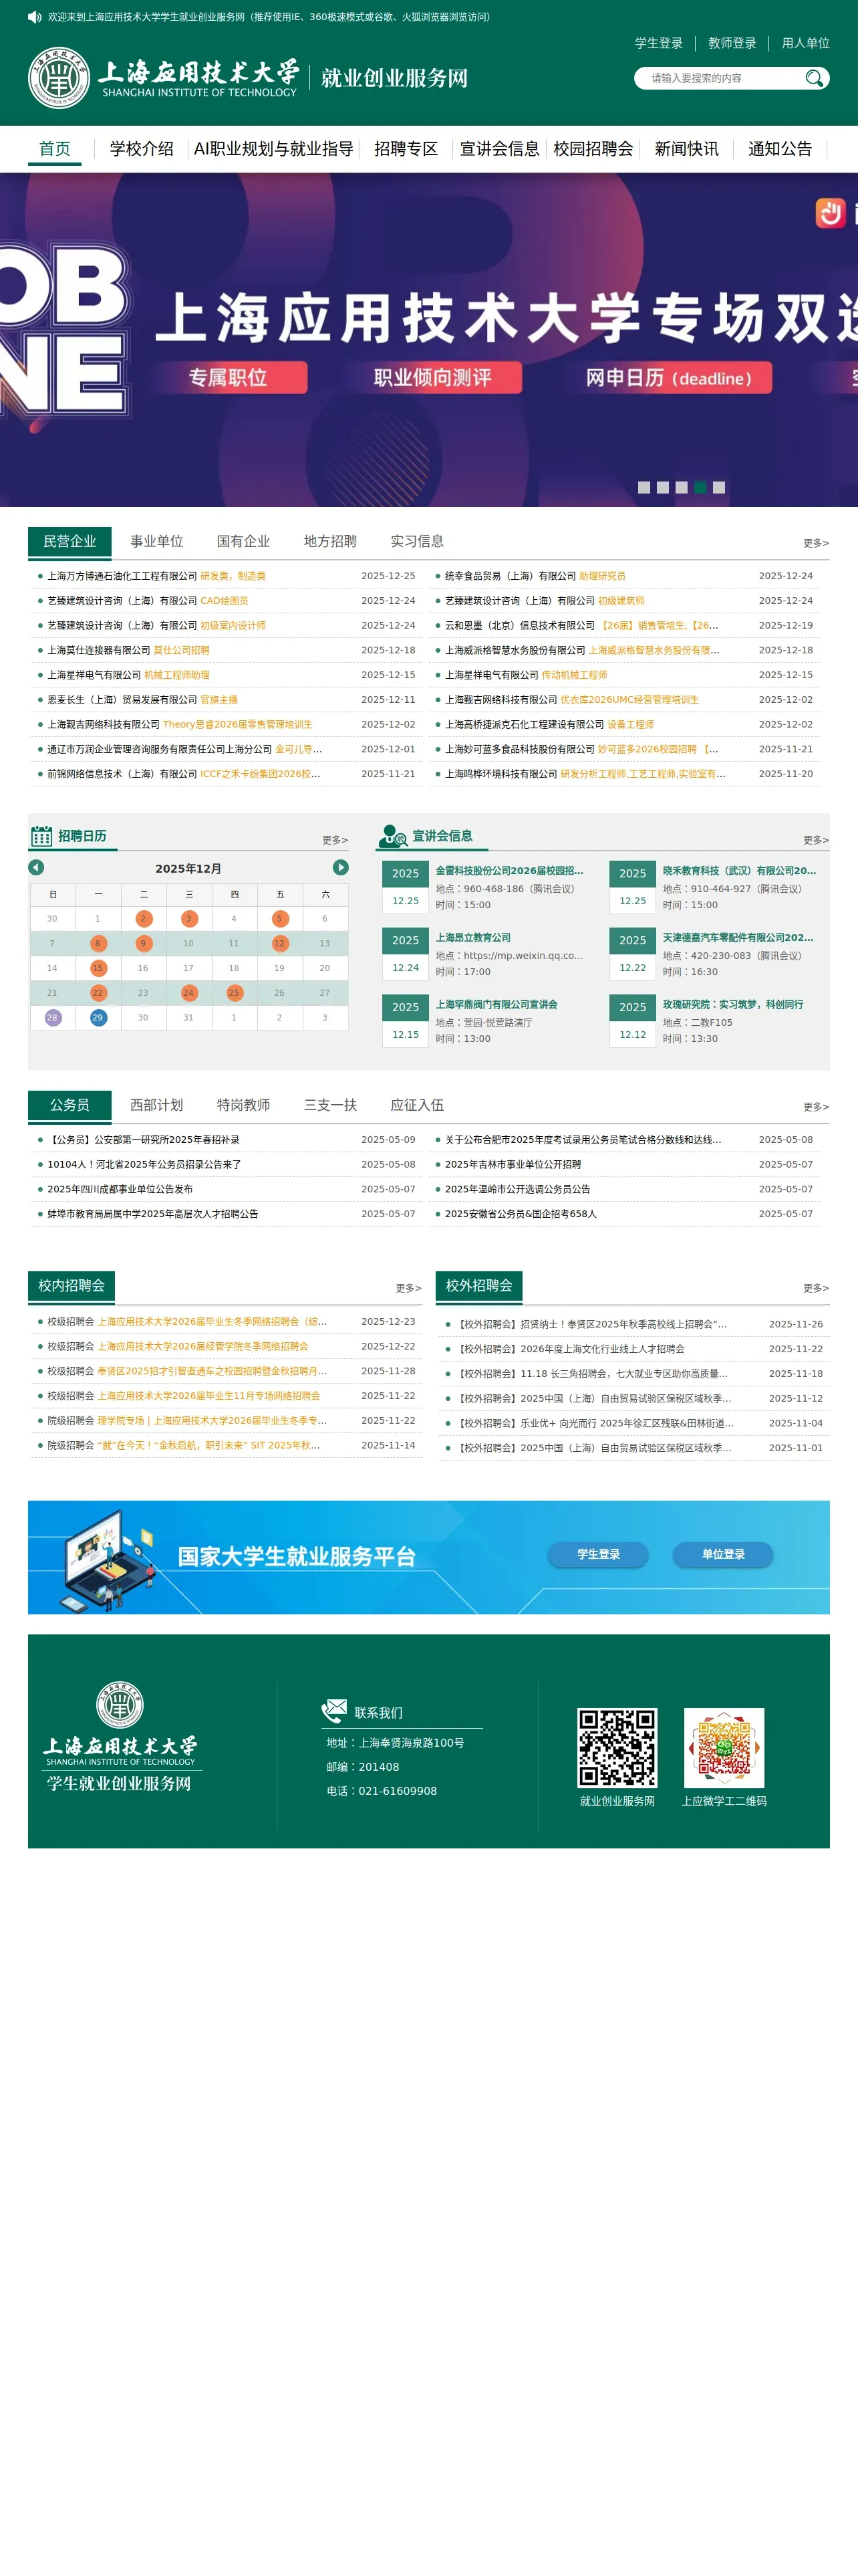Click 更多 beside 公务员 tabs
Image resolution: width=858 pixels, height=2576 pixels.
tap(816, 1107)
